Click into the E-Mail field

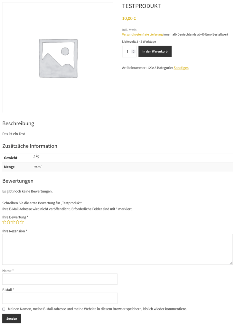(60, 298)
